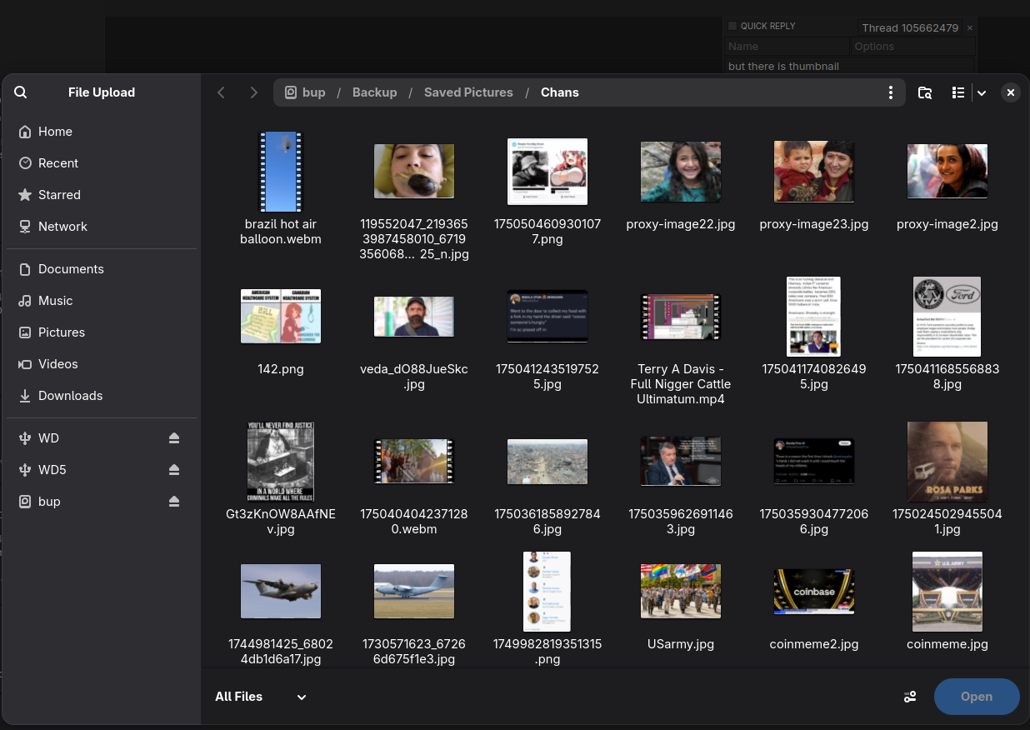Select 1730571623_67266d675f1e3.jpg thumbnail
Image resolution: width=1030 pixels, height=730 pixels.
(414, 591)
